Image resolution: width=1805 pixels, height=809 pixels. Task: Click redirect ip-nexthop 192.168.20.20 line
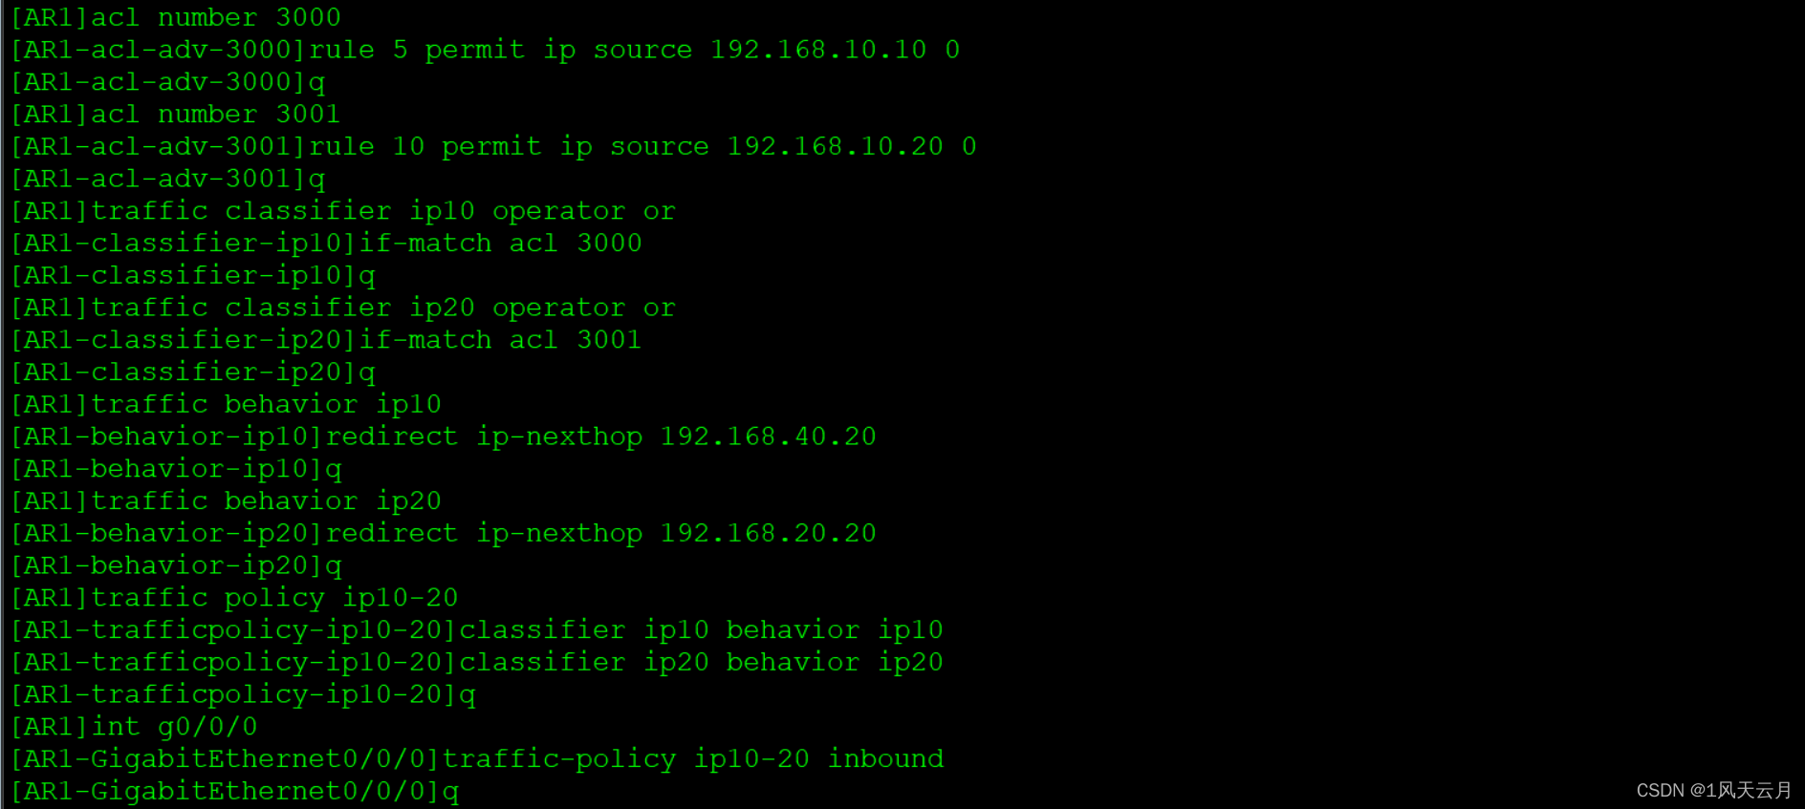point(444,533)
